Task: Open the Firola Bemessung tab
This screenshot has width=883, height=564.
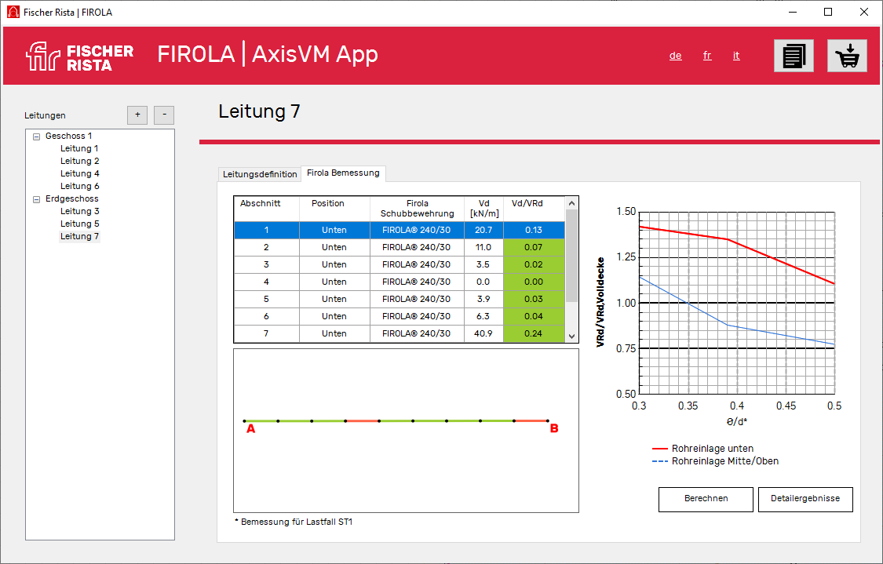Action: (344, 173)
